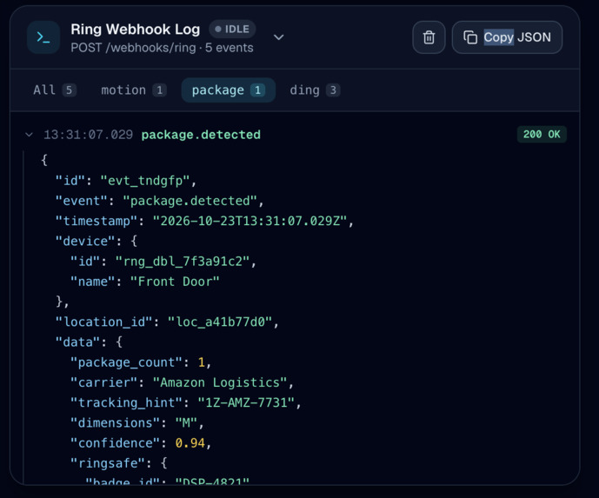Viewport: 599px width, 498px height.
Task: Click the package_count value 1
Action: 202,362
